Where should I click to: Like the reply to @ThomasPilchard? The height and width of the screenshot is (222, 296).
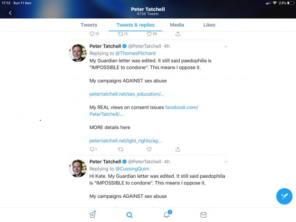[149, 149]
